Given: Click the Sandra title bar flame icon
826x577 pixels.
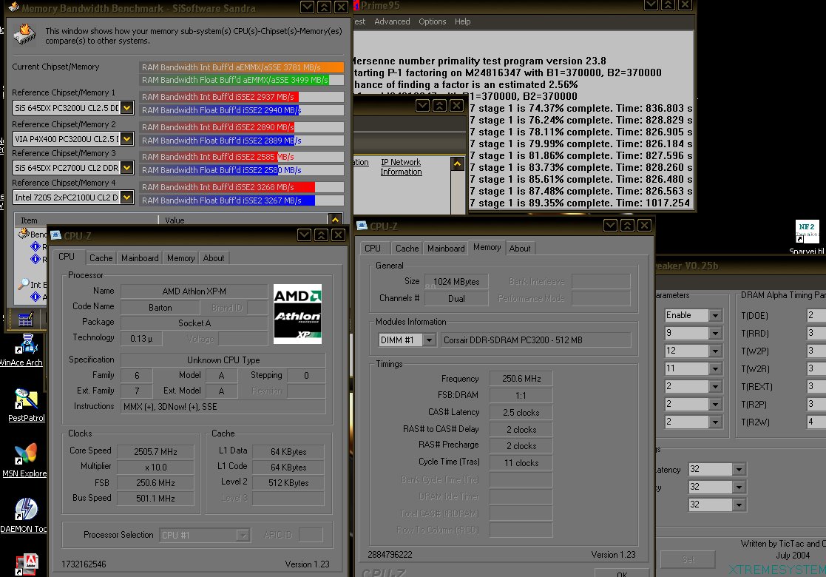Looking at the screenshot, I should pos(14,7).
